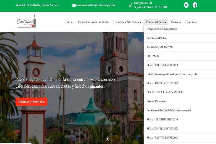Select Obligaciones de Transparencia from menu
Viewport: 216px width, 144px height.
tap(162, 29)
